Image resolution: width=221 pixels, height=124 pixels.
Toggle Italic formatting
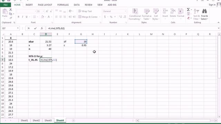(22, 17)
